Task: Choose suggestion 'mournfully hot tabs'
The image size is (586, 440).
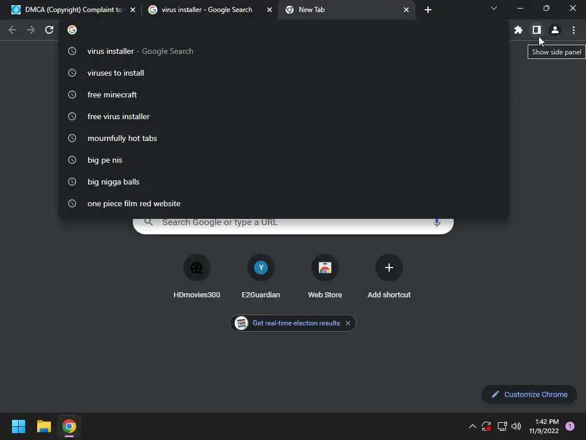Action: click(x=284, y=138)
